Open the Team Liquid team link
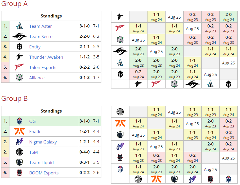 [42, 162]
